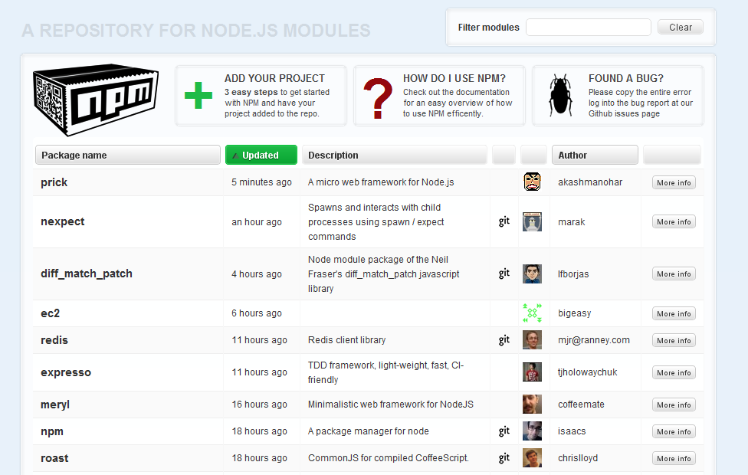Open More info for ec2
Image resolution: width=748 pixels, height=475 pixels.
pos(674,314)
